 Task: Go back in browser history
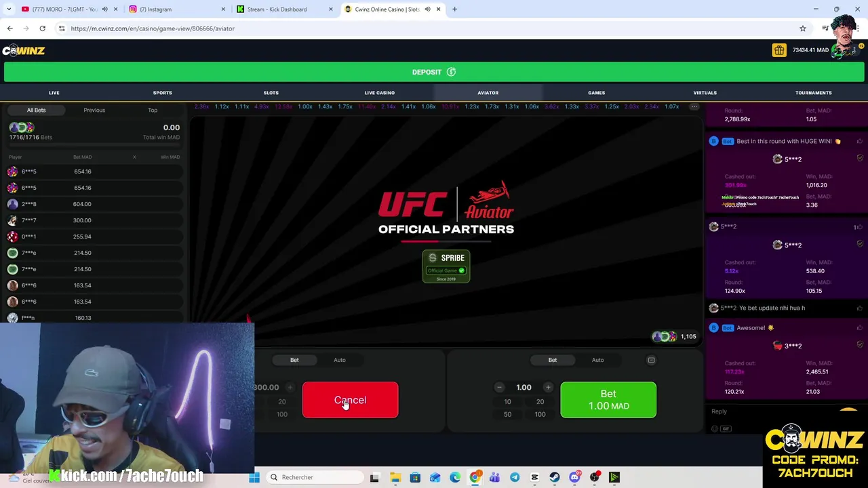9,28
